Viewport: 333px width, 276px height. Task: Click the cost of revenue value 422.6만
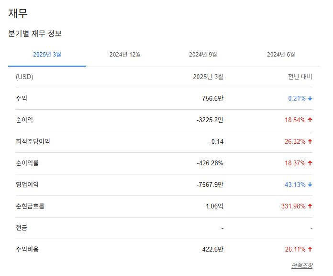(x=212, y=249)
